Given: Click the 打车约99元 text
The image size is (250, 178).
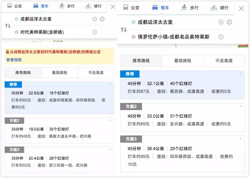Looking at the screenshot, I should tap(138, 157).
